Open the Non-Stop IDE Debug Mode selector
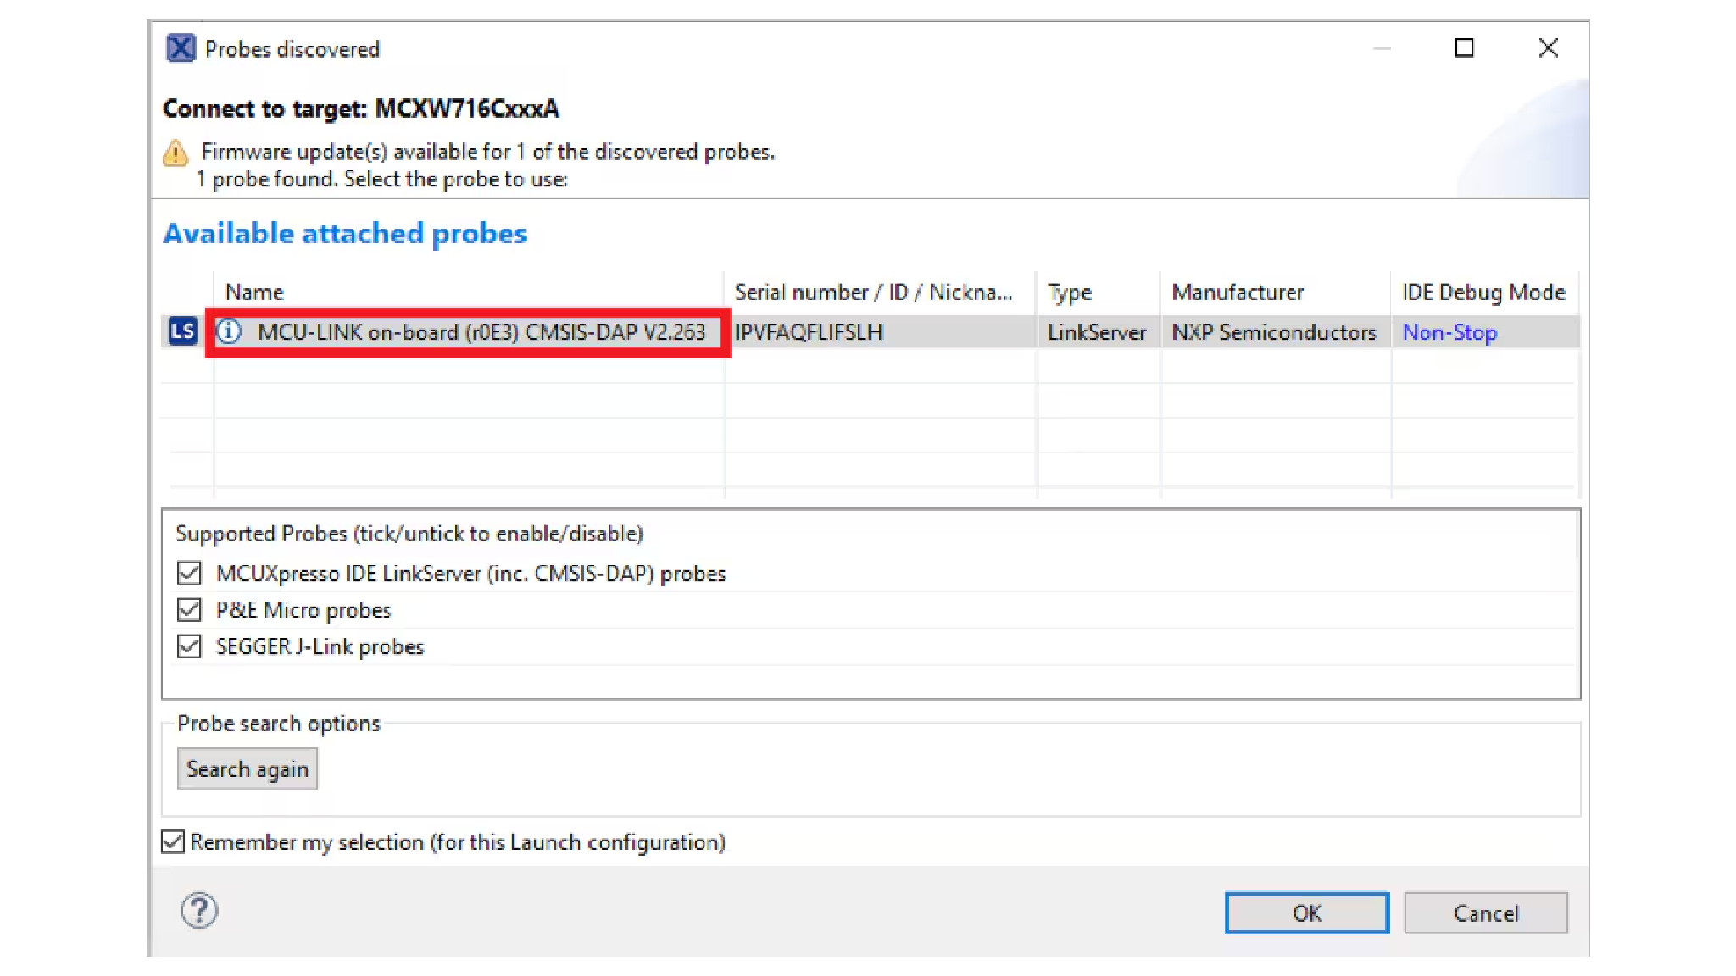The width and height of the screenshot is (1736, 976). 1449,332
